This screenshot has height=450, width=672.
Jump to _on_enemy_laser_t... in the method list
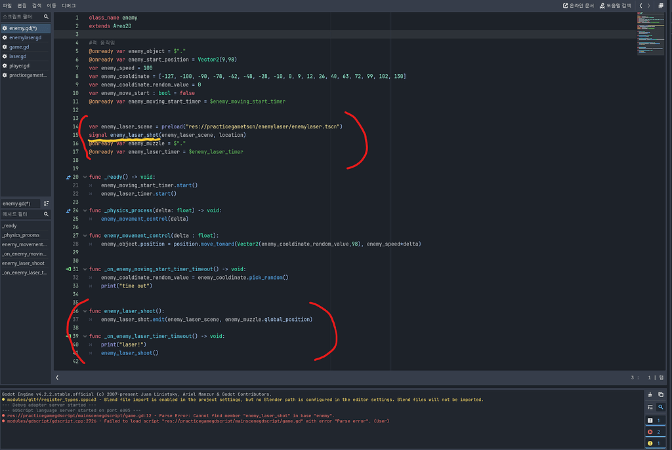pyautogui.click(x=26, y=273)
